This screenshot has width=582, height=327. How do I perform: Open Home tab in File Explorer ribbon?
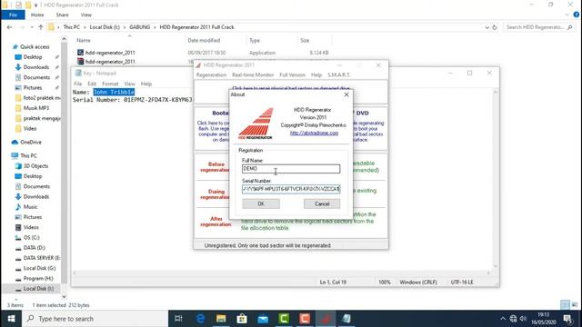click(x=37, y=15)
